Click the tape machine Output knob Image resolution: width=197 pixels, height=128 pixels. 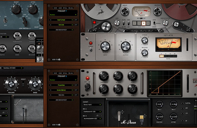[157, 11]
